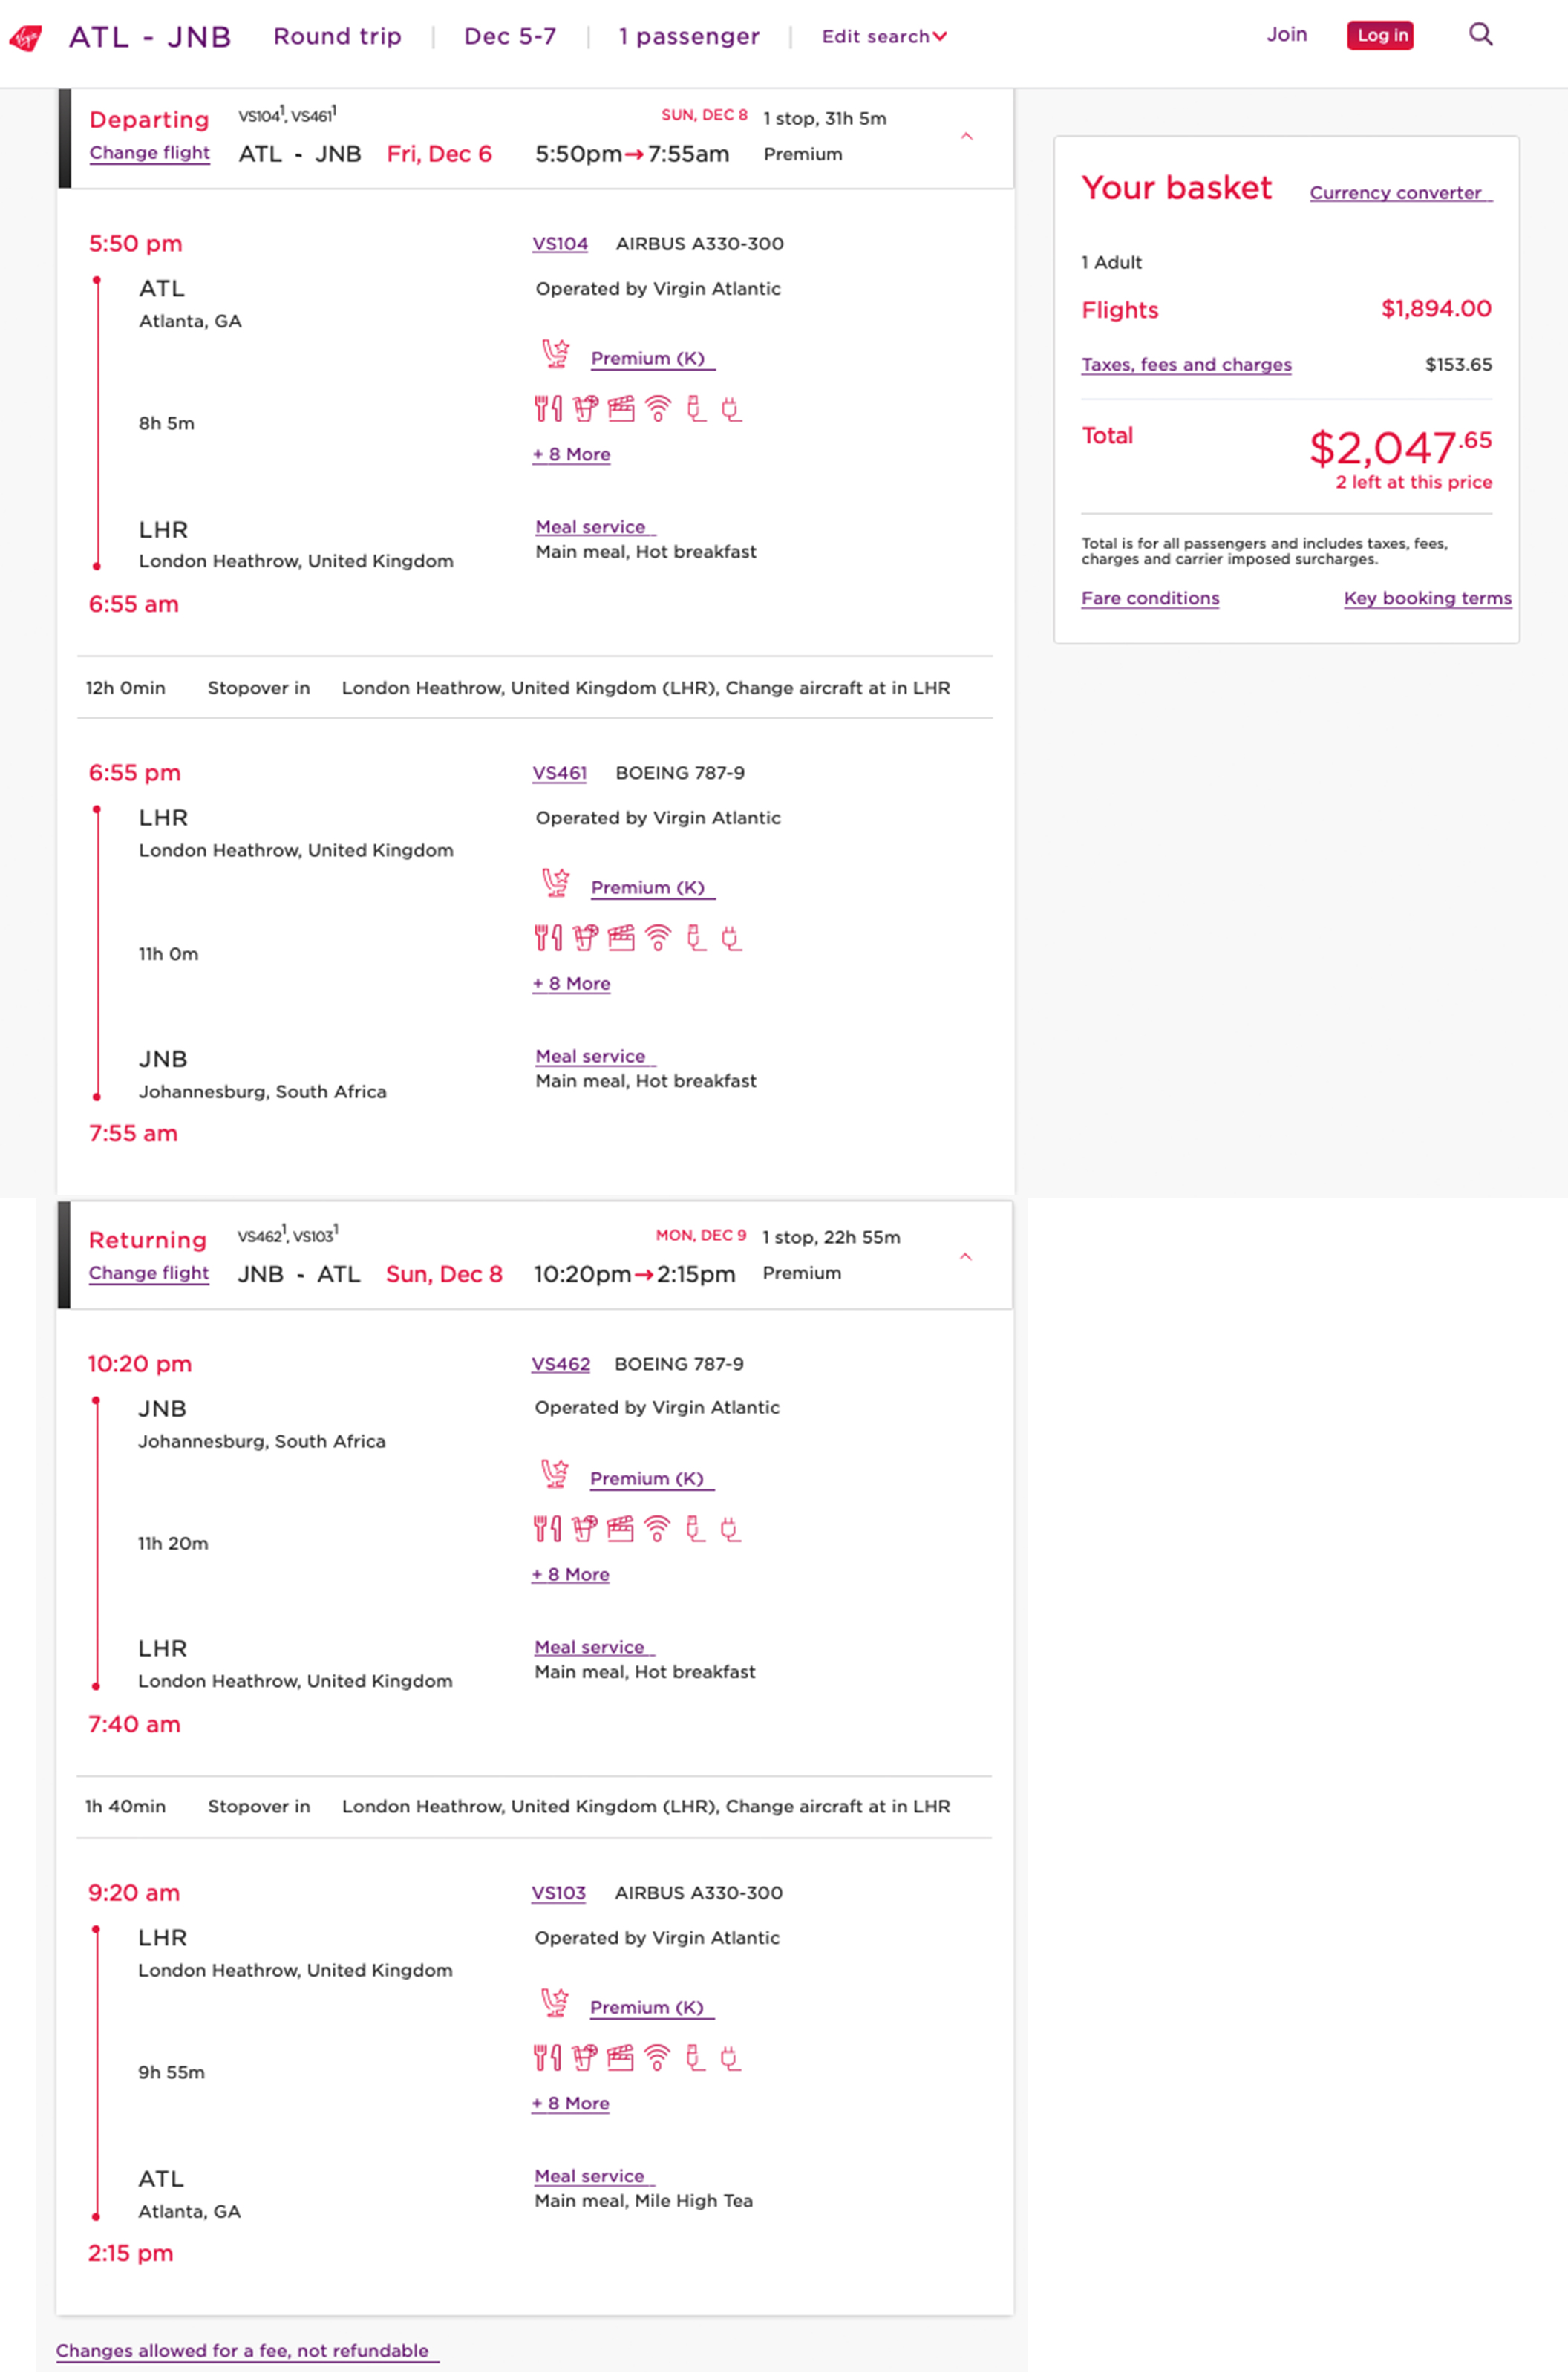This screenshot has height=2379, width=1568.
Task: Click the power plug icon for VS104
Action: pos(732,409)
